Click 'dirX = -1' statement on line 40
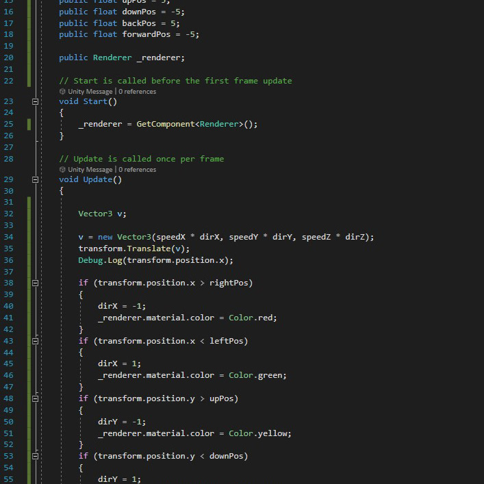 [x=122, y=306]
